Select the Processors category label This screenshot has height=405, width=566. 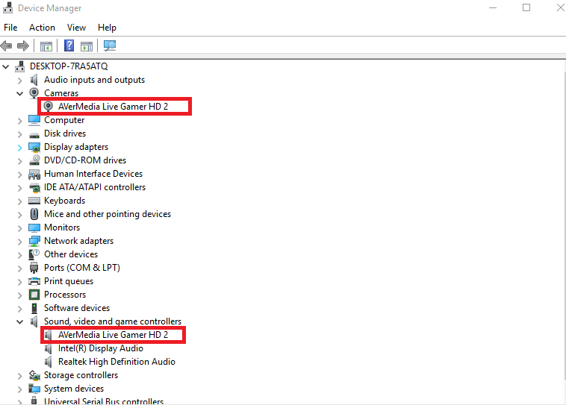pyautogui.click(x=65, y=295)
